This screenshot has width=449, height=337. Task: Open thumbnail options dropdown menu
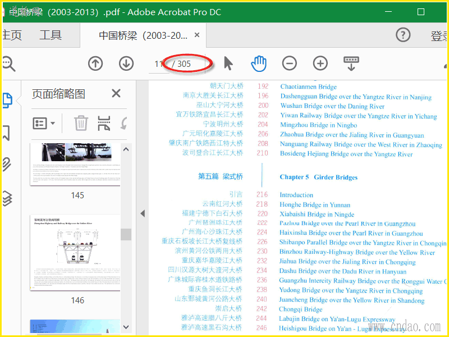pos(44,124)
